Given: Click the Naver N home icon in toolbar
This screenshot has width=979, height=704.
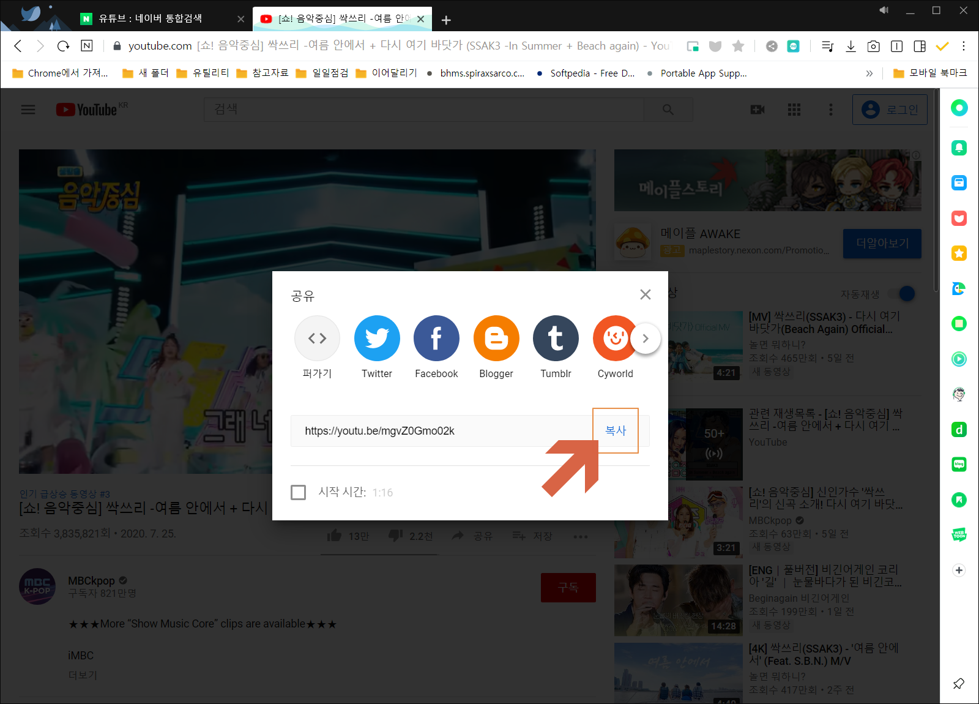Looking at the screenshot, I should tap(87, 46).
